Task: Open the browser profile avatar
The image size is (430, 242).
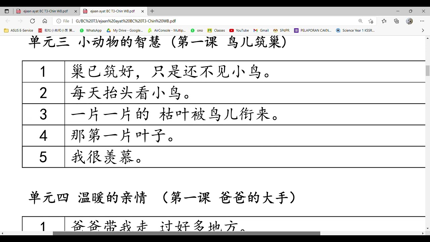Action: tap(409, 21)
